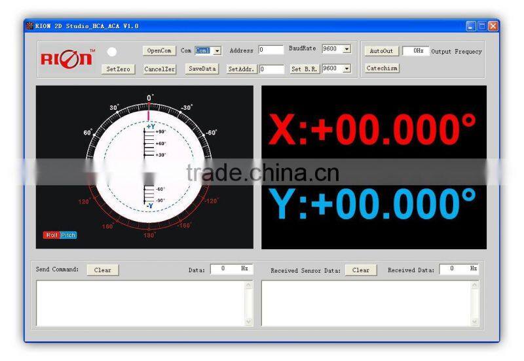This screenshot has height=361, width=524.
Task: Click inside the Send Command text area
Action: pyautogui.click(x=141, y=303)
